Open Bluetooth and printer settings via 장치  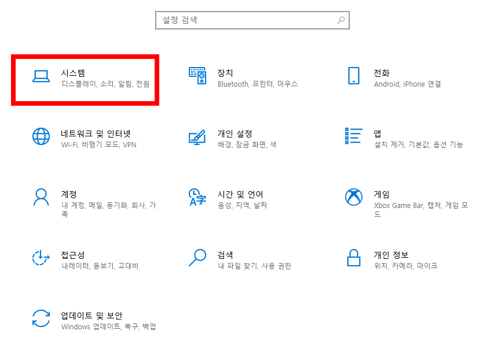243,76
